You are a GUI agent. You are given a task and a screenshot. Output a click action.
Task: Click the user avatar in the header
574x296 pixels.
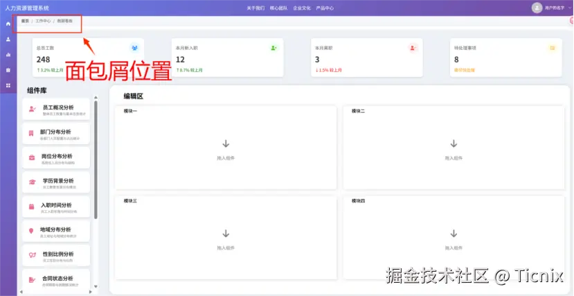coord(537,8)
